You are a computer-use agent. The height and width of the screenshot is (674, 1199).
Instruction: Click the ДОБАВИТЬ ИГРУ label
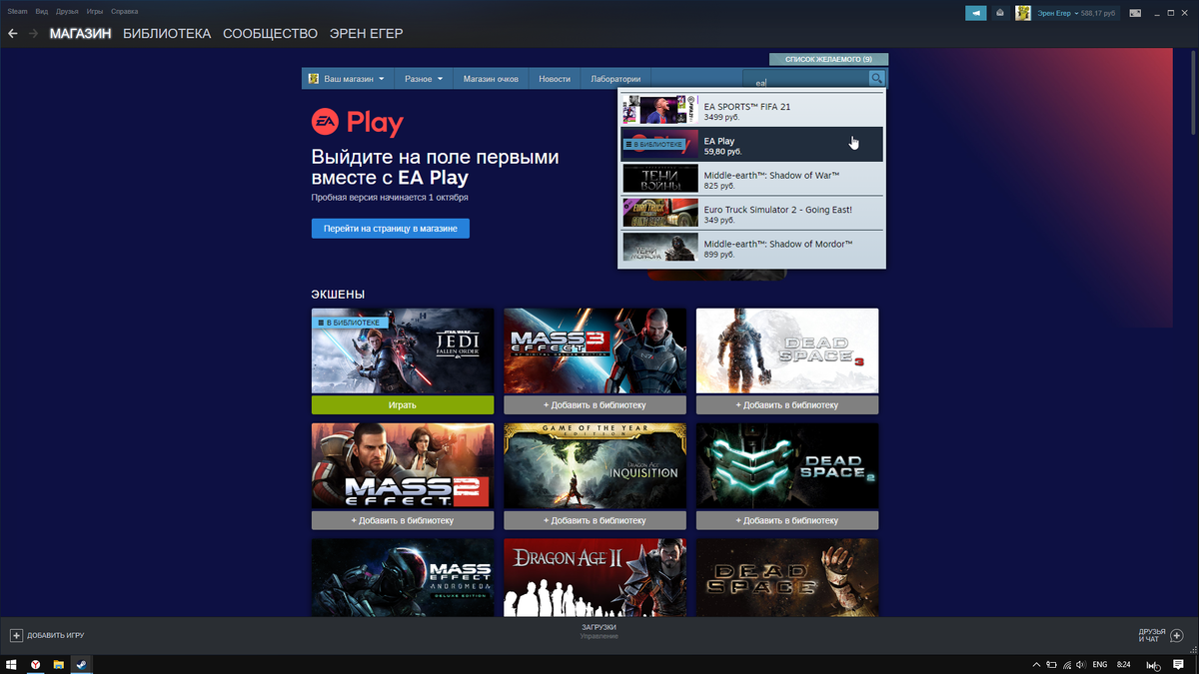(55, 635)
